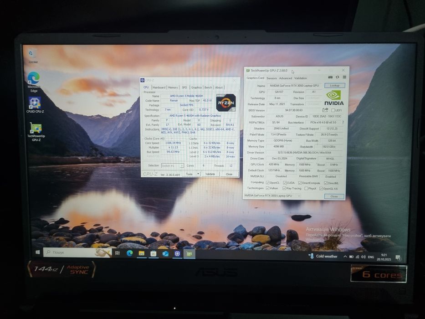Click the Close button in CPU-Z
This screenshot has width=425, height=319.
tap(229, 174)
